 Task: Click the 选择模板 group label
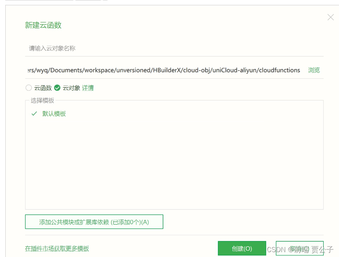42,101
